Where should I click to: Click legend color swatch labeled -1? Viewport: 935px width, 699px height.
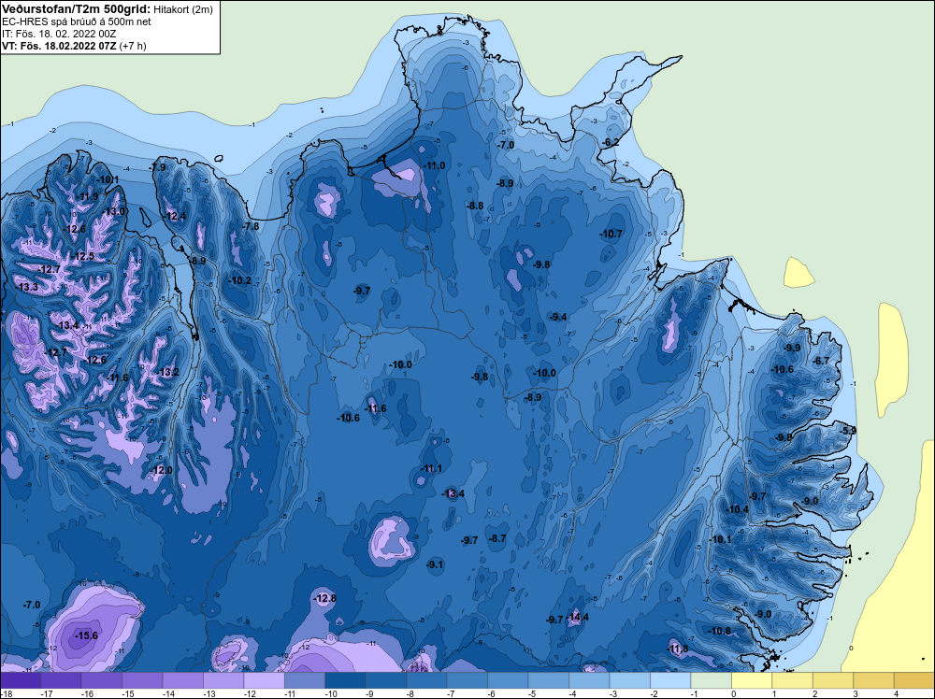tap(711, 680)
